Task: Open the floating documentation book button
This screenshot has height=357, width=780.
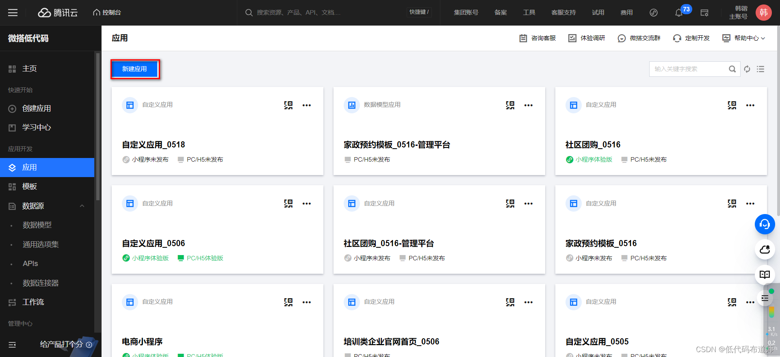Action: point(765,275)
